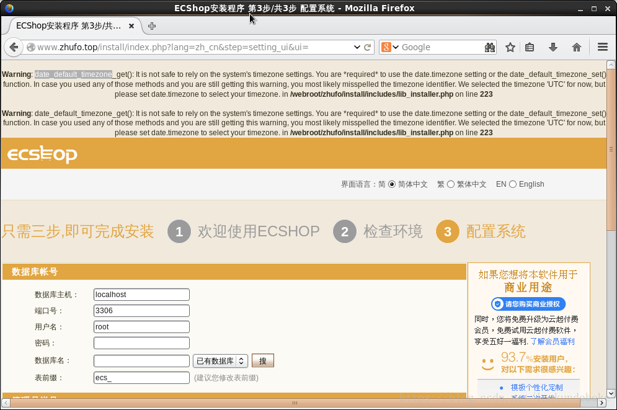Select 繁体中文 language radio button
This screenshot has height=410, width=617.
451,184
